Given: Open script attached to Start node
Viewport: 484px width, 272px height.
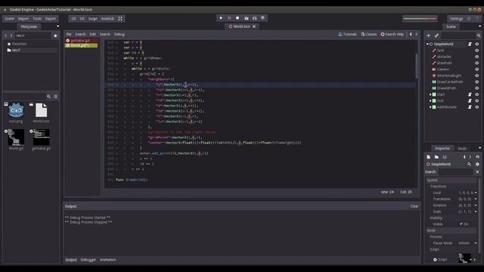Looking at the screenshot, I should [x=470, y=94].
